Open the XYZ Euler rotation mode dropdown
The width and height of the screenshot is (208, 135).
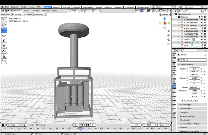pyautogui.click(x=194, y=87)
